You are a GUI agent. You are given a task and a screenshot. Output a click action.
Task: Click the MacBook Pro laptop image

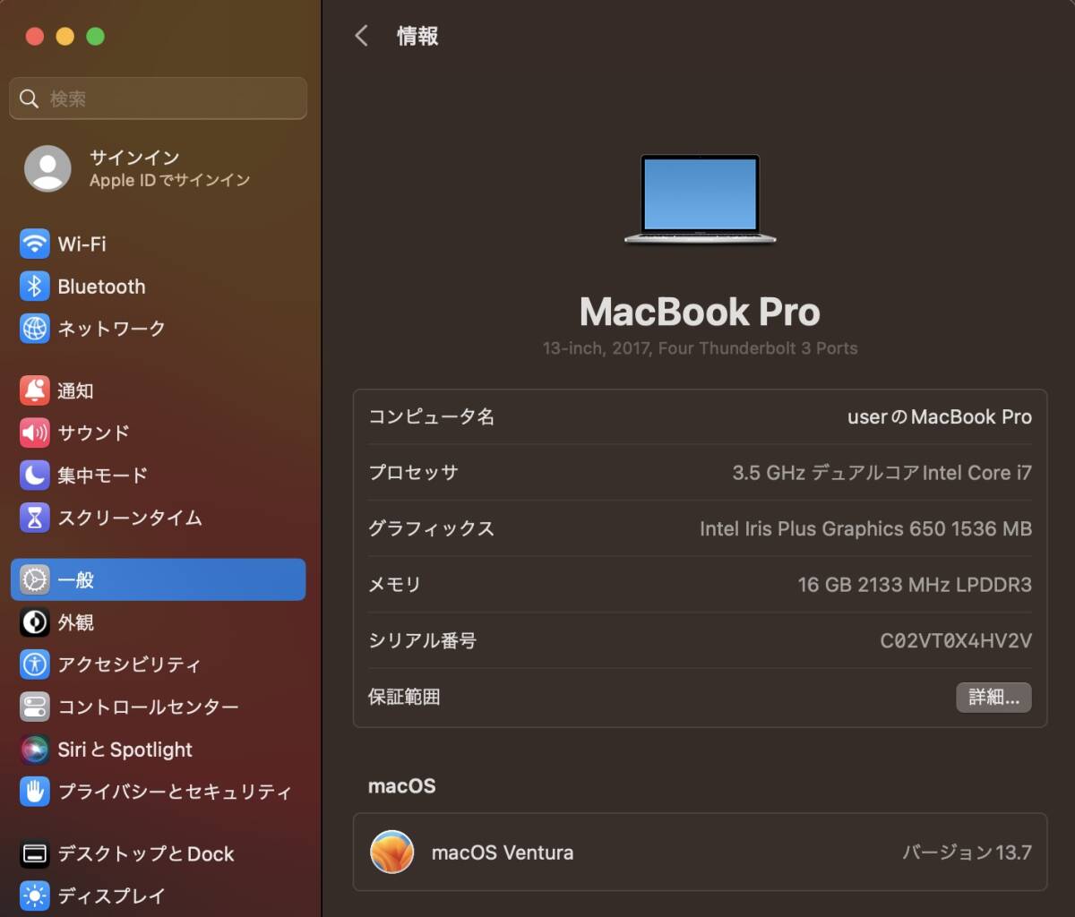pos(701,199)
